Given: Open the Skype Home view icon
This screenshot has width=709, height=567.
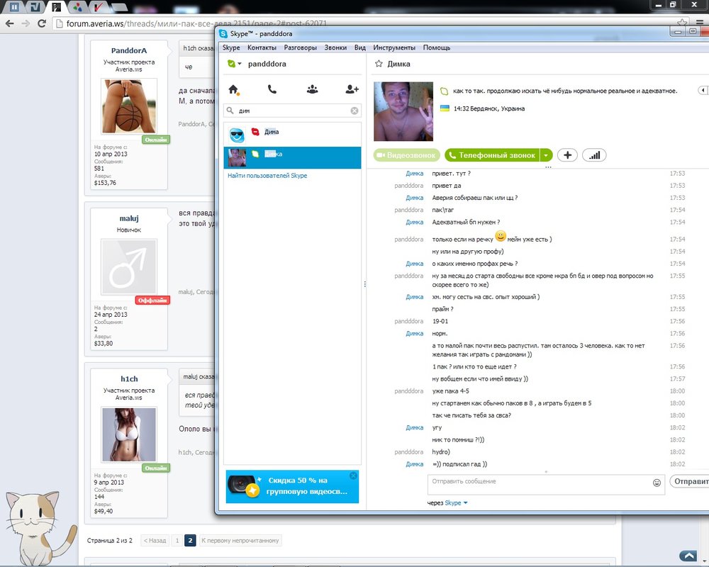Looking at the screenshot, I should [233, 89].
